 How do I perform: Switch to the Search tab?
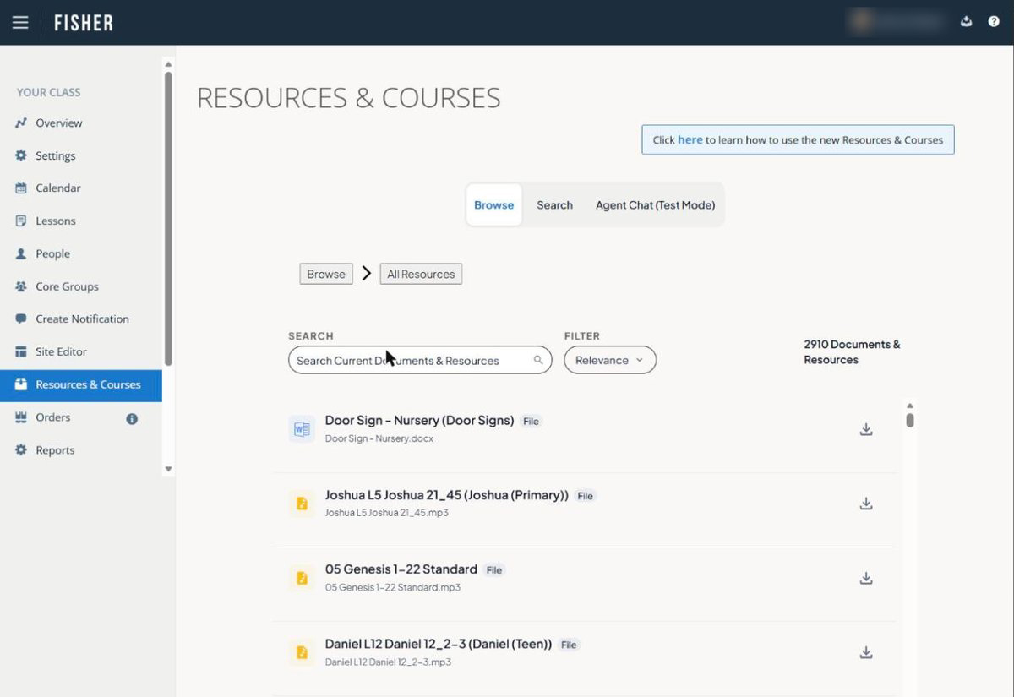pyautogui.click(x=555, y=205)
